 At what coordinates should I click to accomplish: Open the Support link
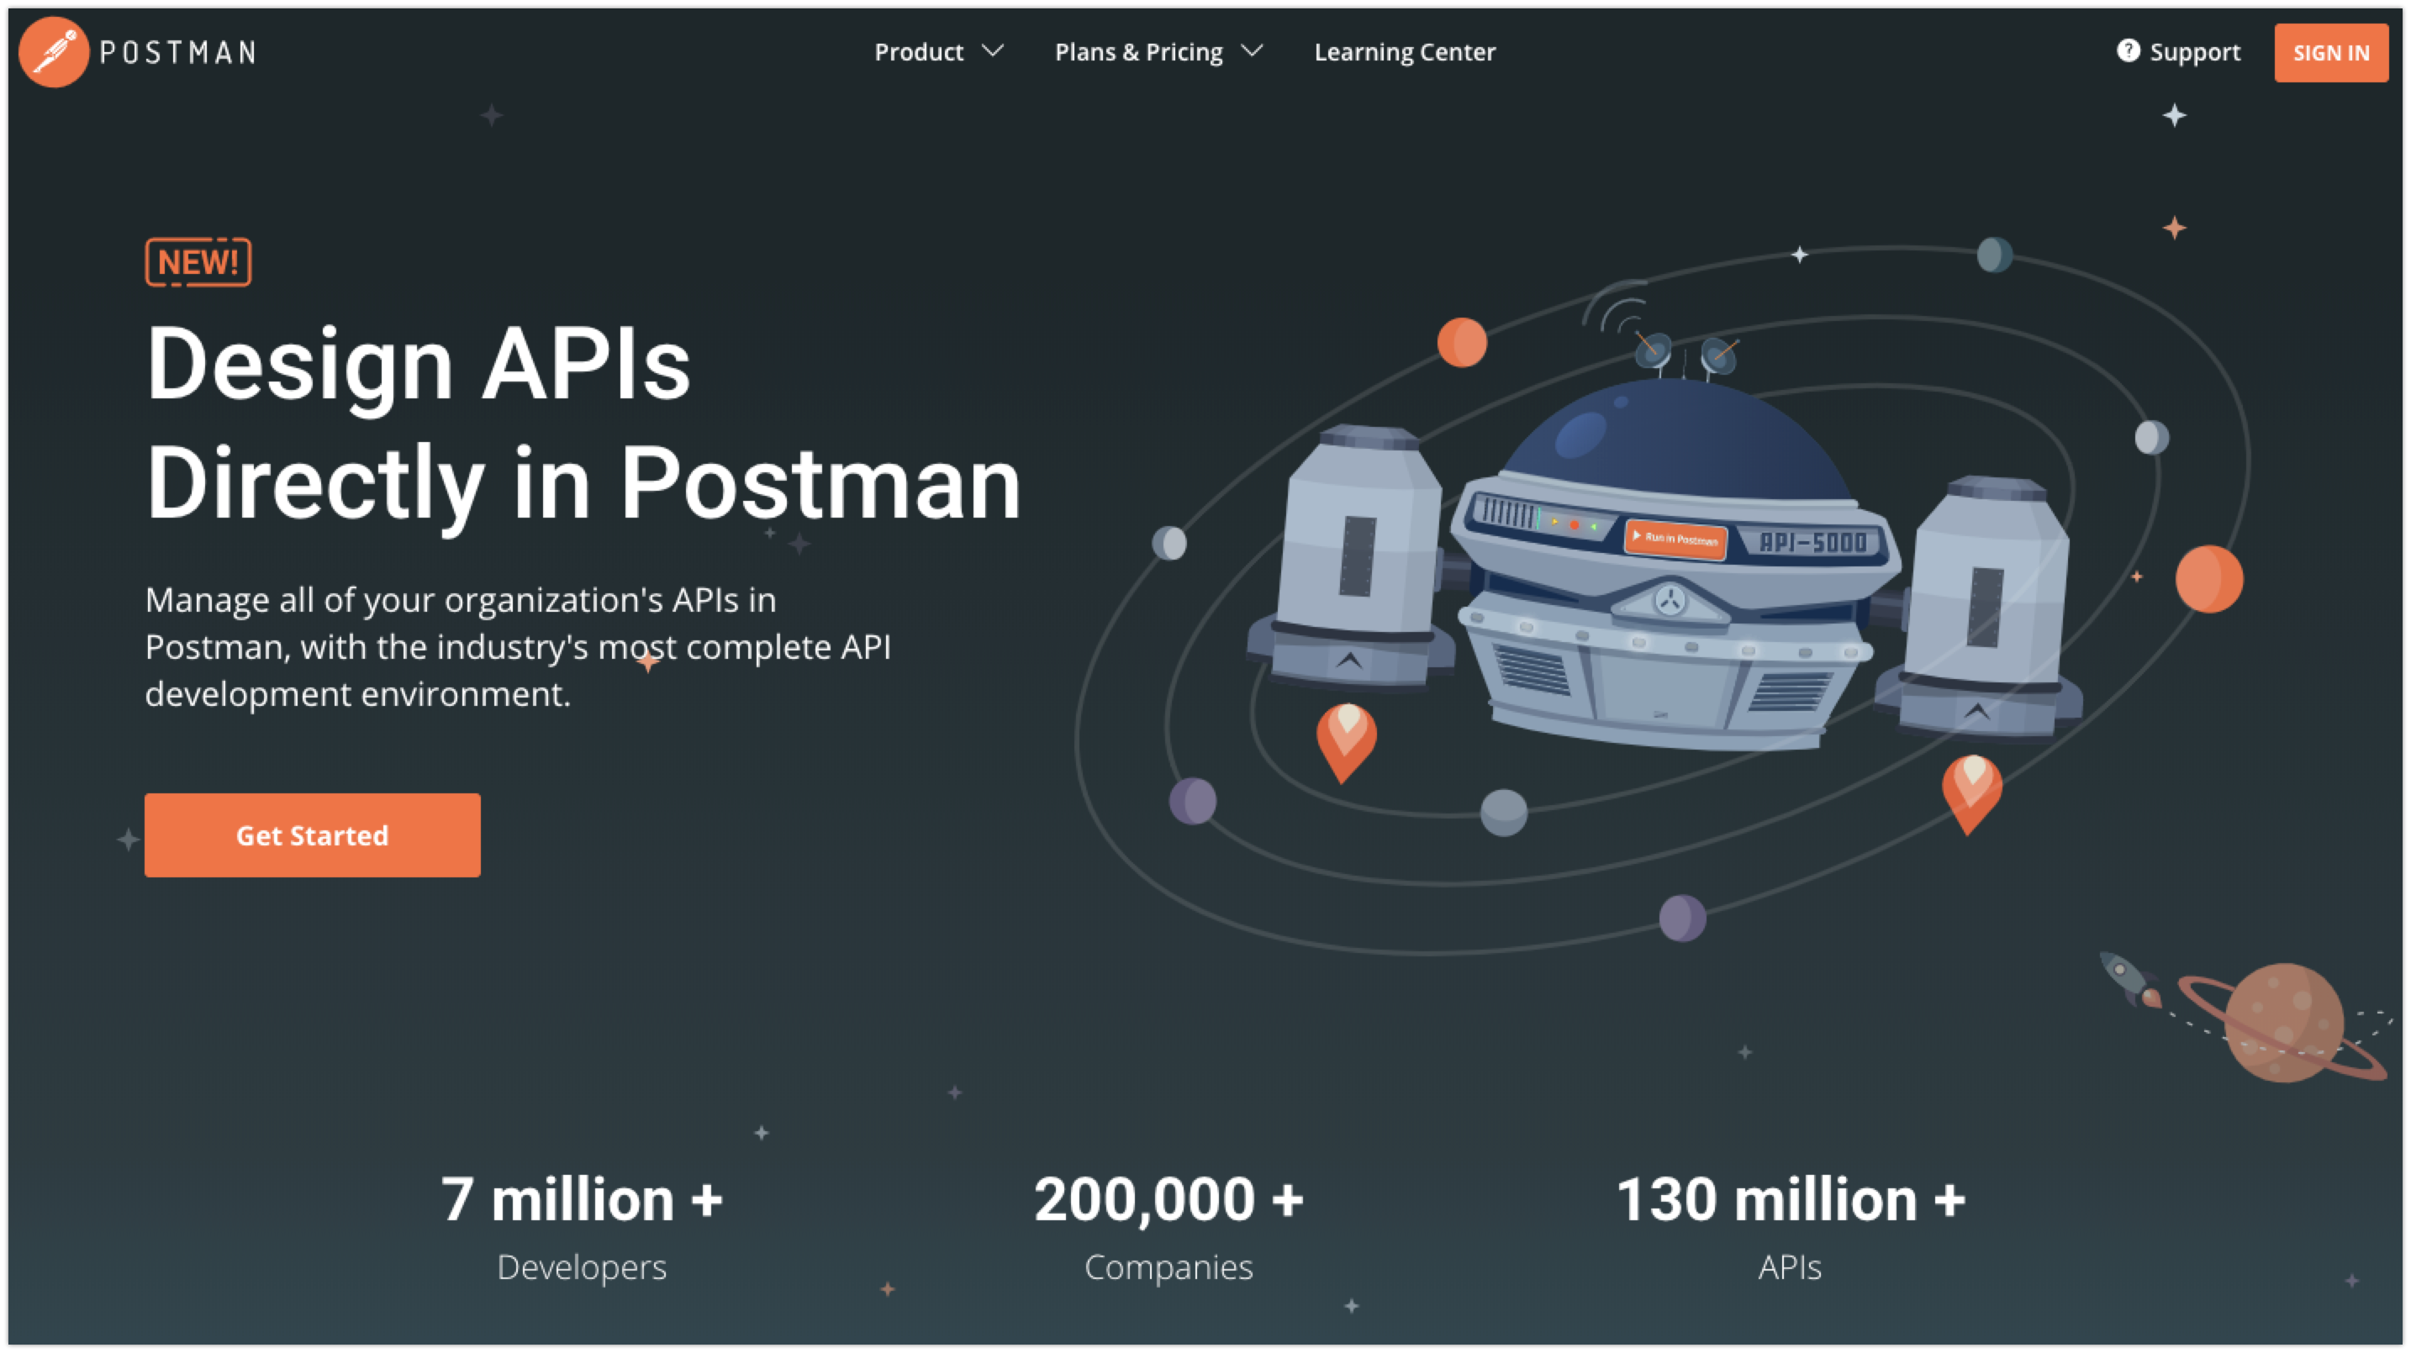(2195, 52)
